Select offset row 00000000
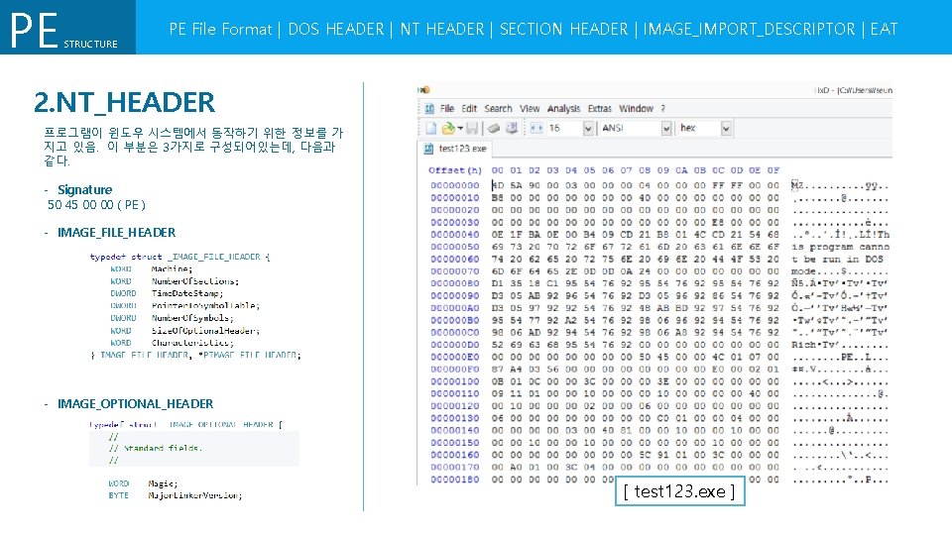The height and width of the screenshot is (535, 952). 455,185
